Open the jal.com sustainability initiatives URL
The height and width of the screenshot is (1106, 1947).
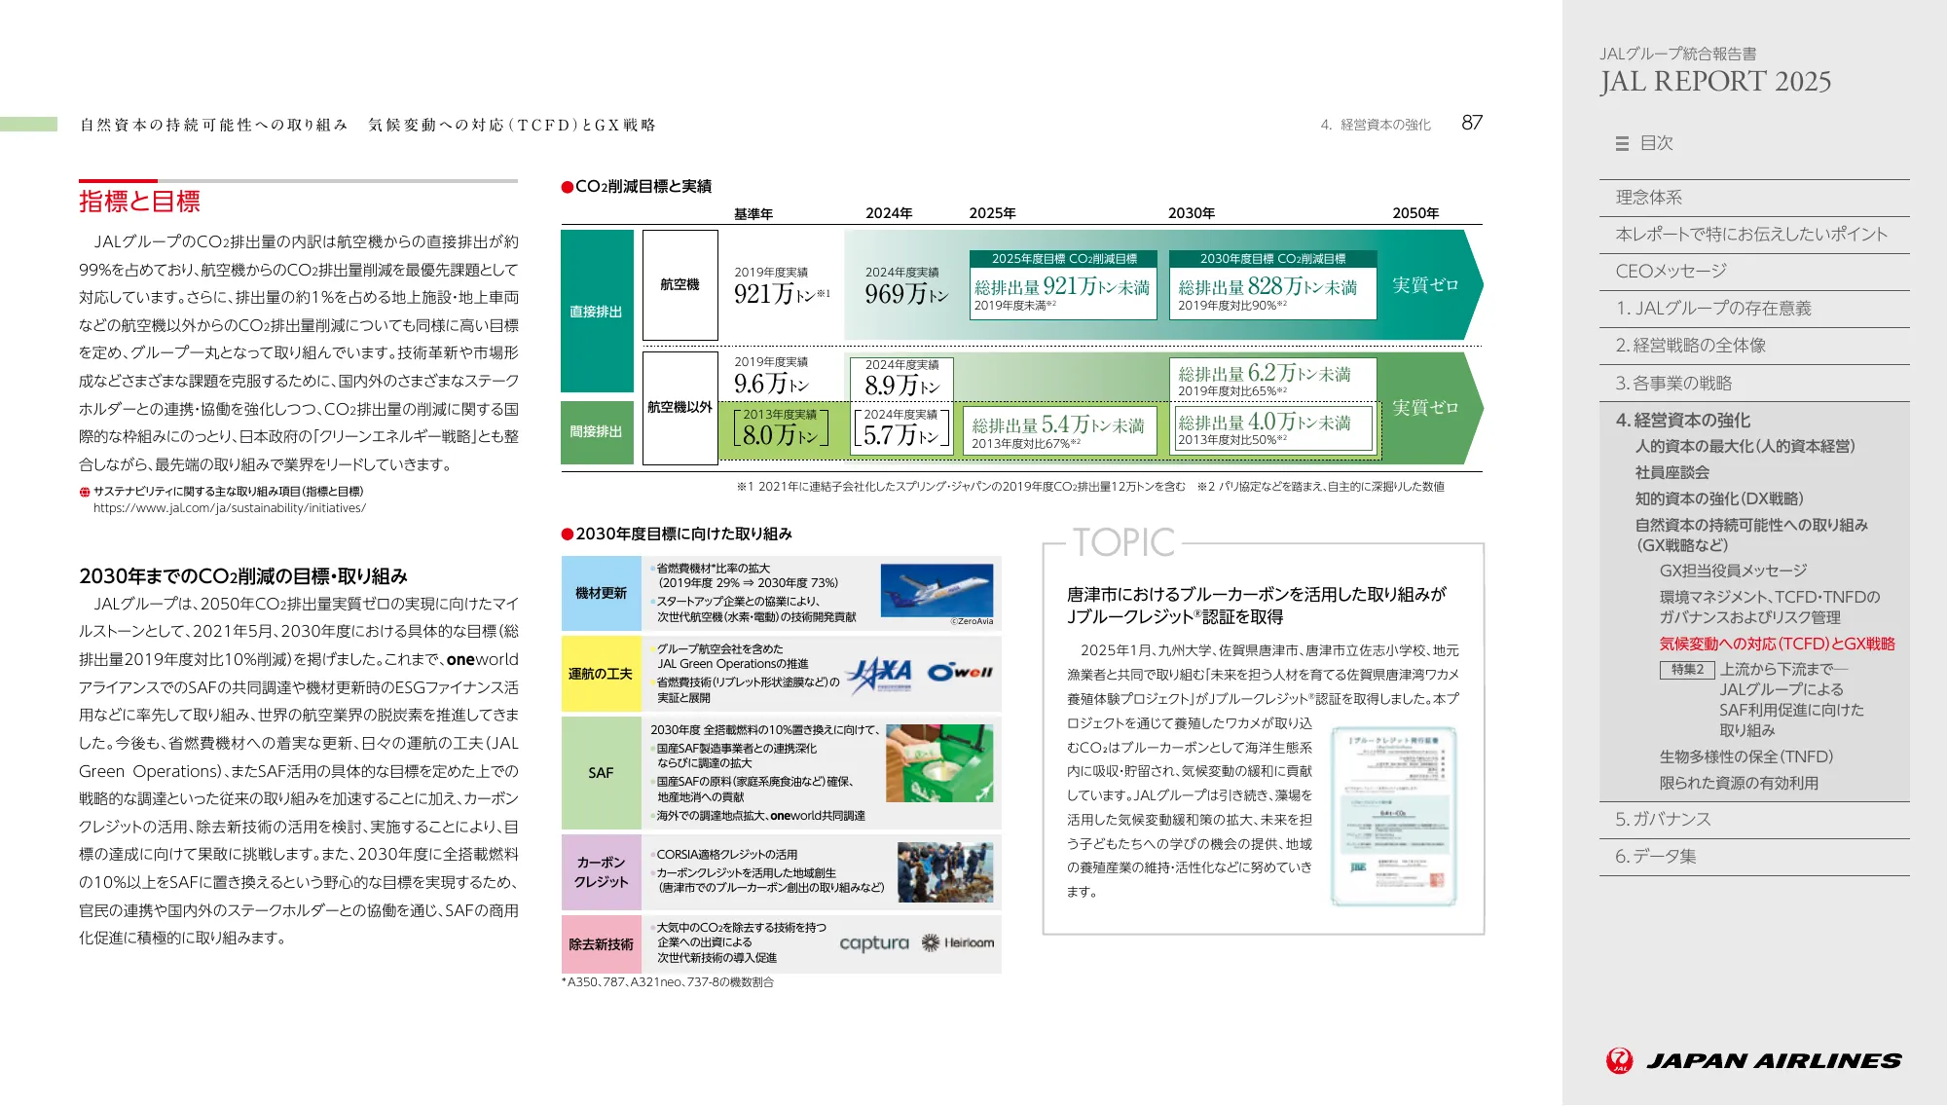coord(230,508)
